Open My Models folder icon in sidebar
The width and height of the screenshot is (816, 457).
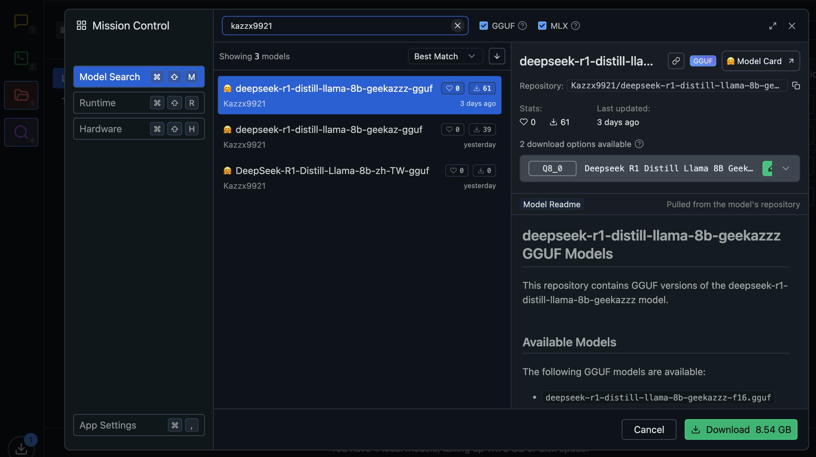click(21, 95)
